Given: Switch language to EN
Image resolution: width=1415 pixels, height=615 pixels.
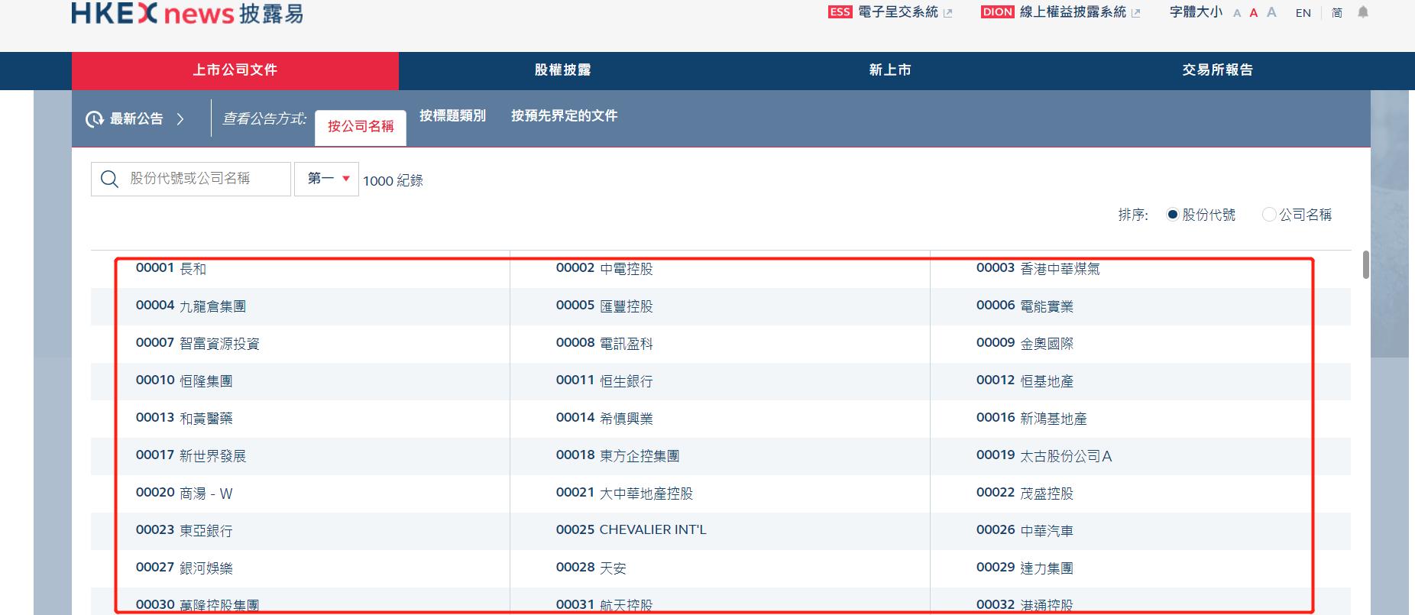Looking at the screenshot, I should (1303, 13).
